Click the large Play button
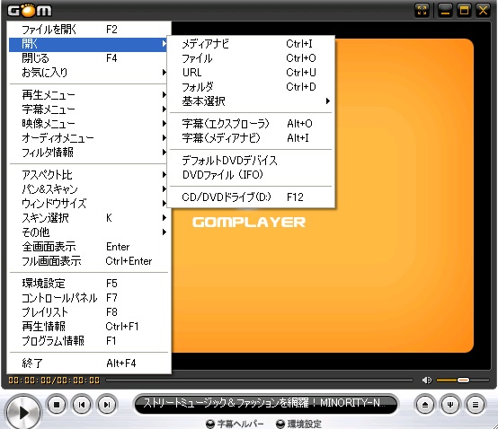The image size is (498, 429). pos(22,412)
